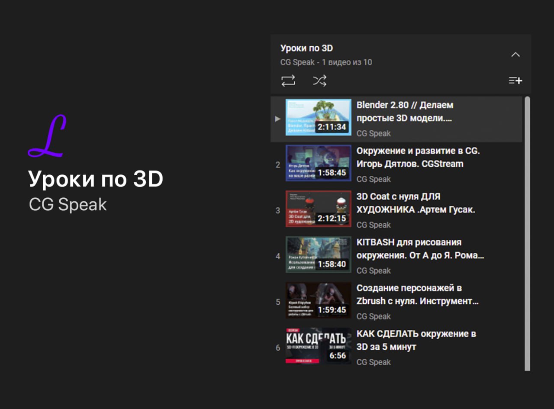Click CG Speak under the 3D Coat video
The width and height of the screenshot is (554, 409).
(374, 225)
